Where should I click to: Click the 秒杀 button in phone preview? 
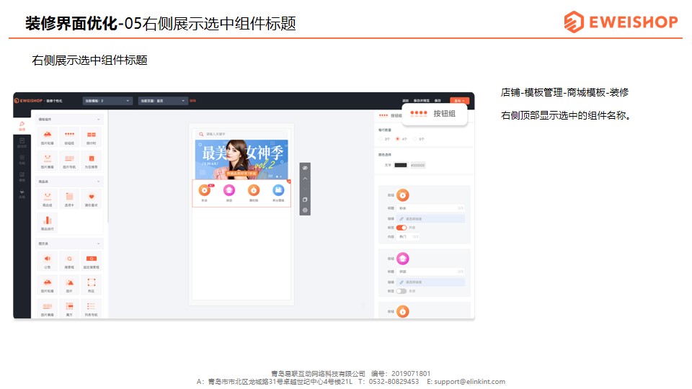(x=204, y=193)
